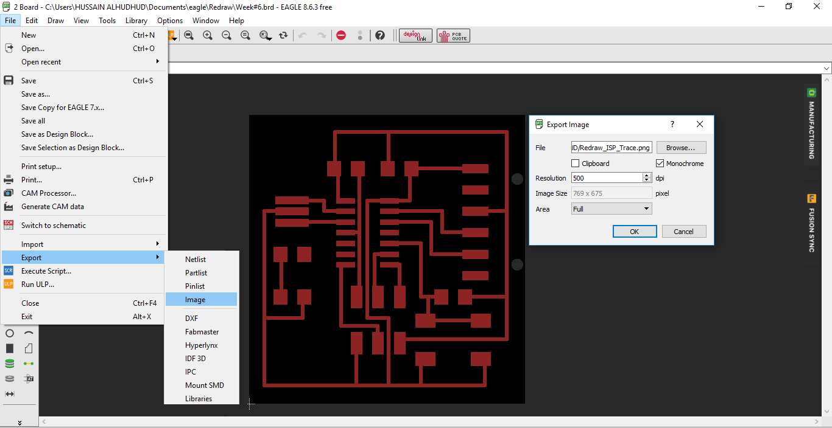Click the dialog help question mark

tap(672, 124)
